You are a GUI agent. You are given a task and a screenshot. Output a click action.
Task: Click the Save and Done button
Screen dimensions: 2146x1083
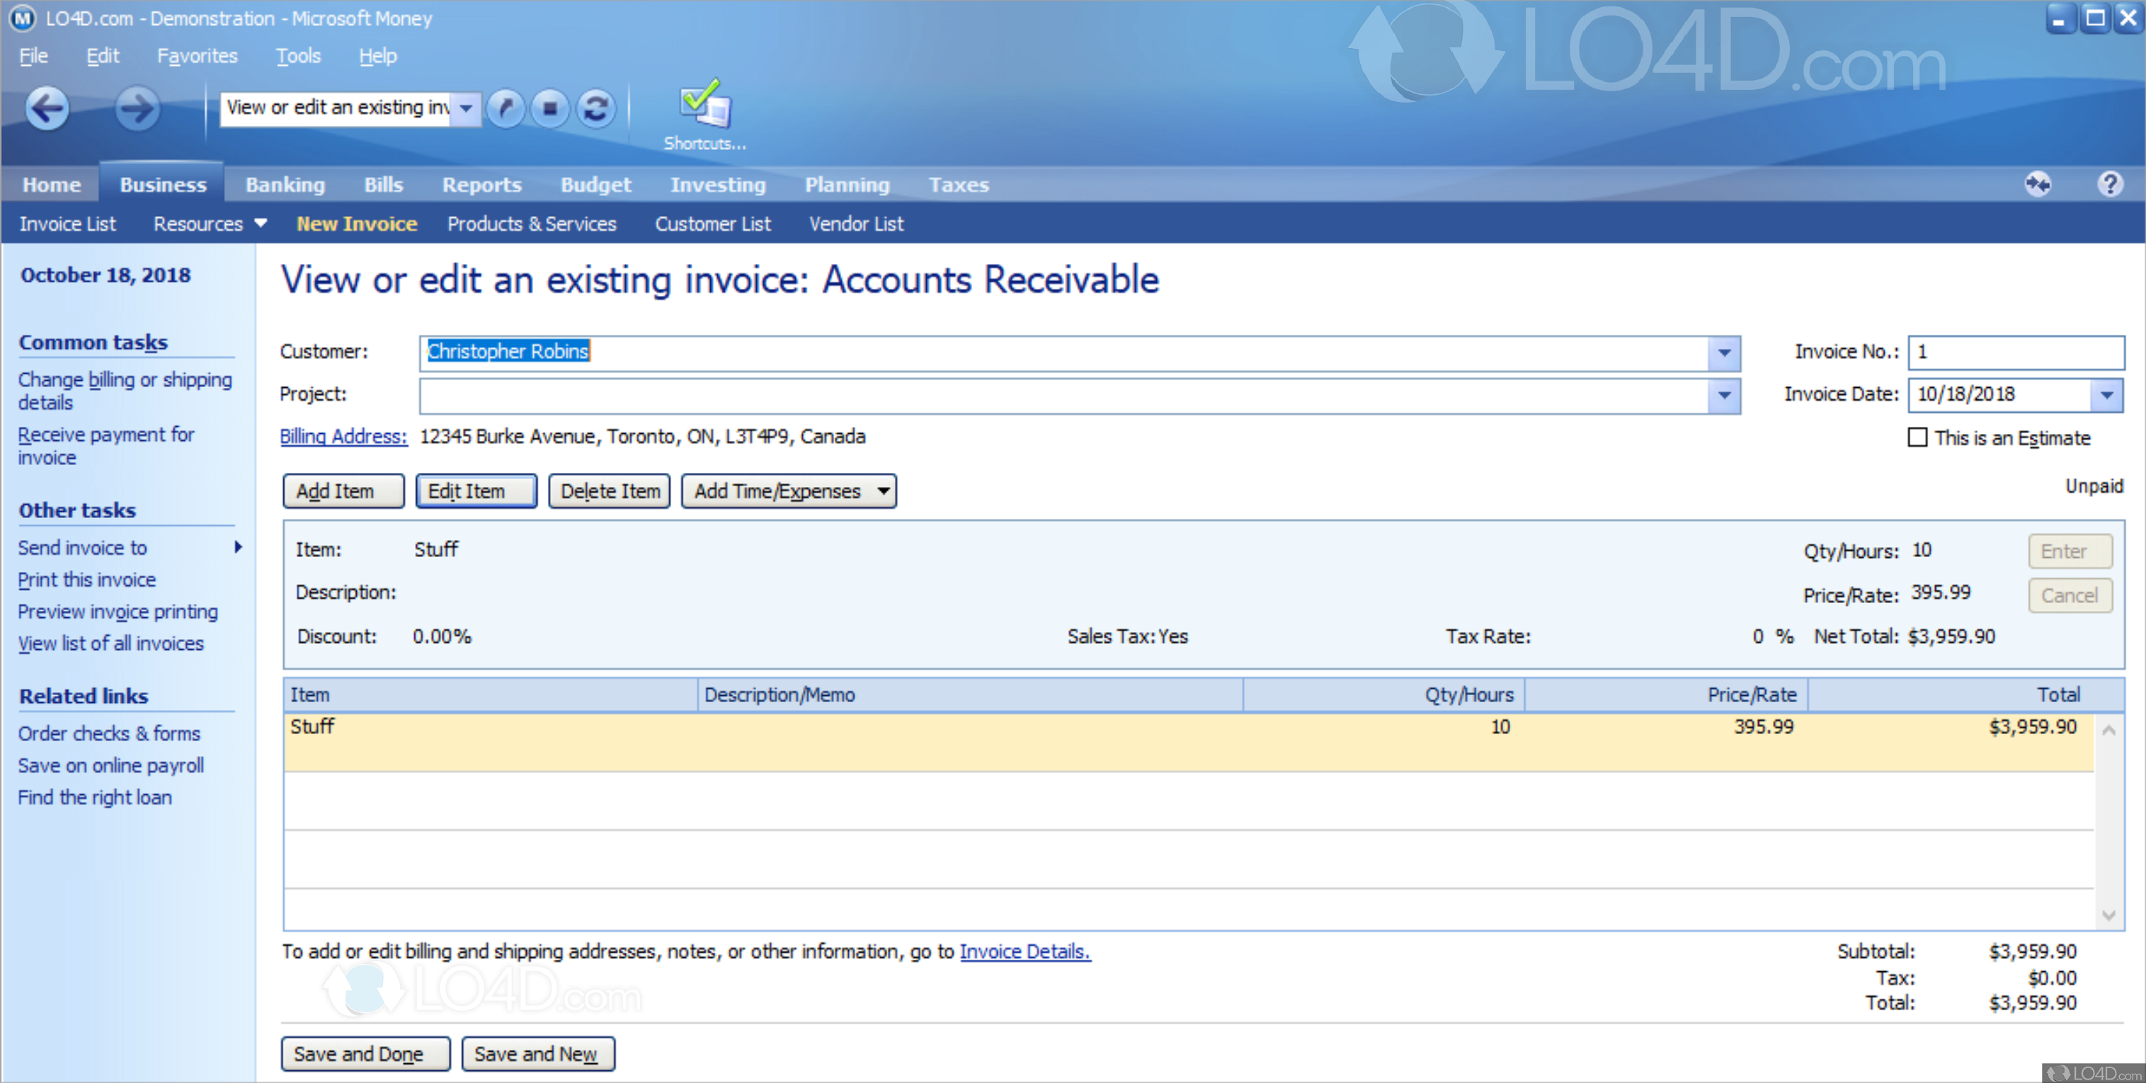pyautogui.click(x=365, y=1054)
